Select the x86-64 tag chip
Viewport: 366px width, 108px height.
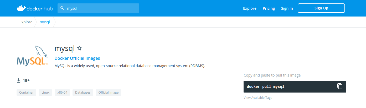click(63, 93)
